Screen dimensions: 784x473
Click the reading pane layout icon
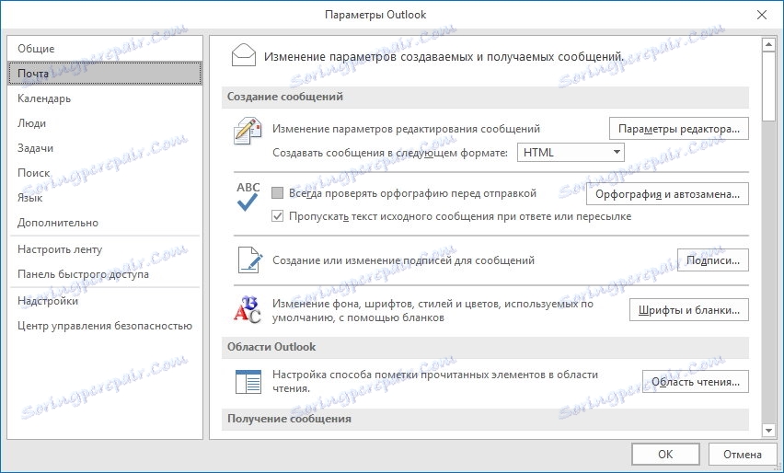pos(248,381)
